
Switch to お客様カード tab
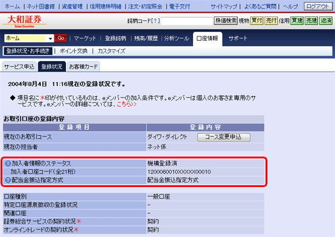pos(83,66)
